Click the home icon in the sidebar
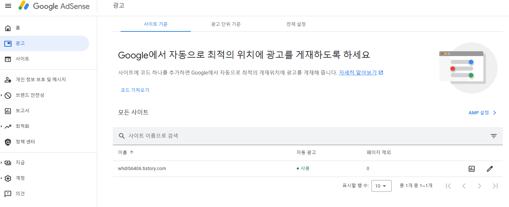The height and width of the screenshot is (207, 509). 8,28
